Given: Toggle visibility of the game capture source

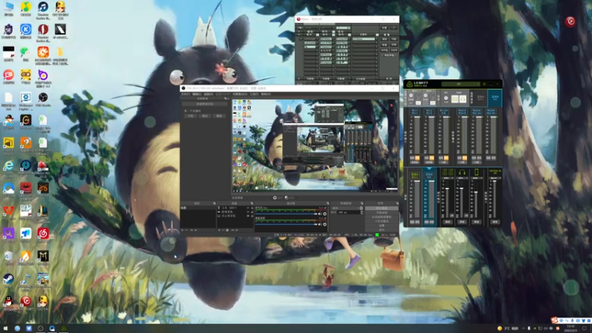Looking at the screenshot, I should (248, 212).
